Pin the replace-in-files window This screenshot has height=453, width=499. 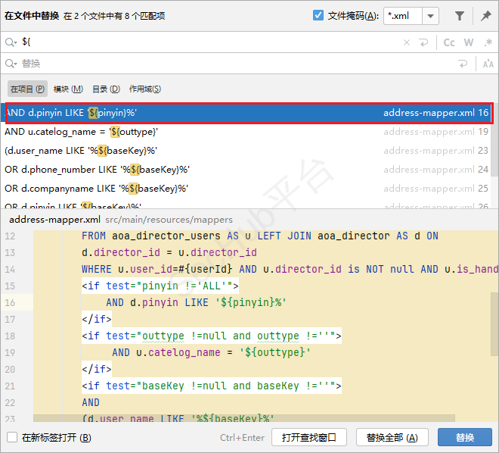pyautogui.click(x=485, y=16)
